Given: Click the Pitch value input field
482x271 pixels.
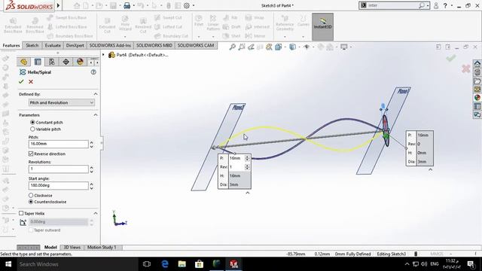Looking at the screenshot, I should [59, 144].
